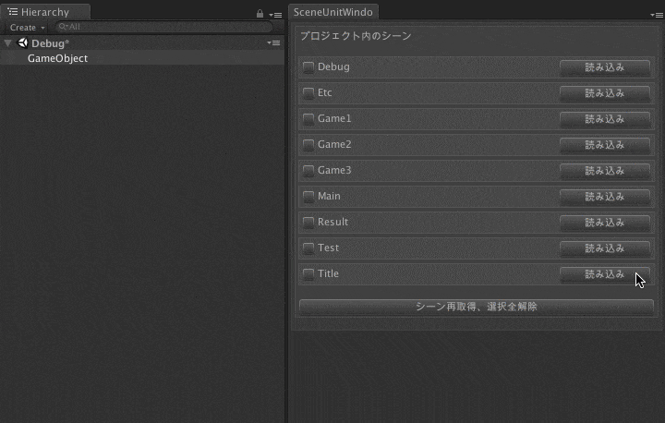The image size is (665, 423).
Task: Click the プロジェクト内のシーン heading
Action: [356, 36]
